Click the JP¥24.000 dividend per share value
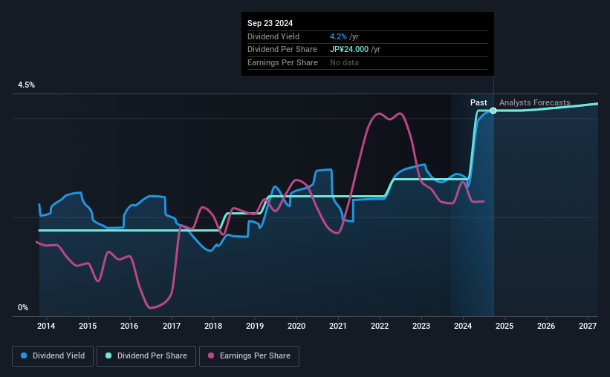Viewport: 610px width, 377px height. point(349,50)
